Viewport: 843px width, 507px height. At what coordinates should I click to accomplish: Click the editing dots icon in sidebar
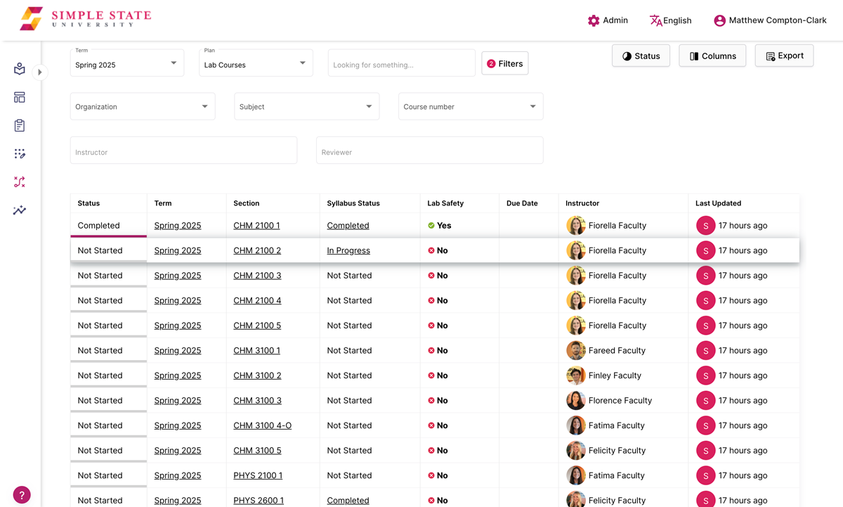(x=19, y=153)
